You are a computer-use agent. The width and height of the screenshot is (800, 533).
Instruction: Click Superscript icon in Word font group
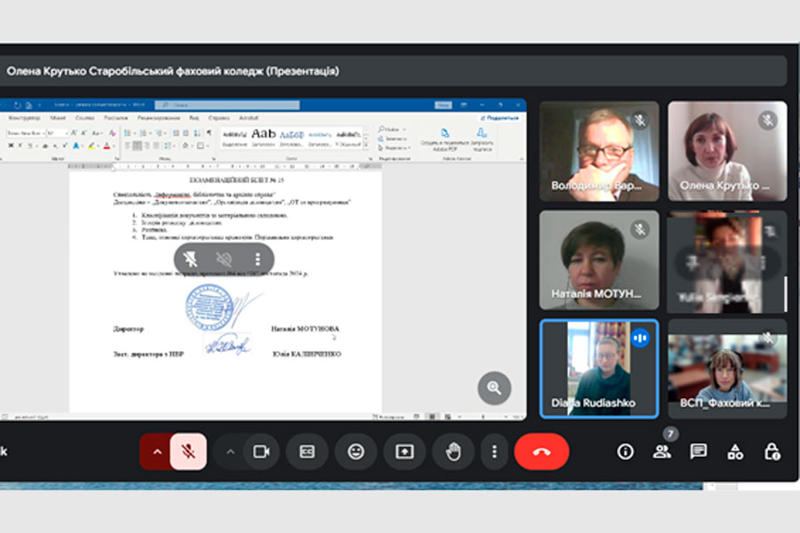[x=65, y=146]
